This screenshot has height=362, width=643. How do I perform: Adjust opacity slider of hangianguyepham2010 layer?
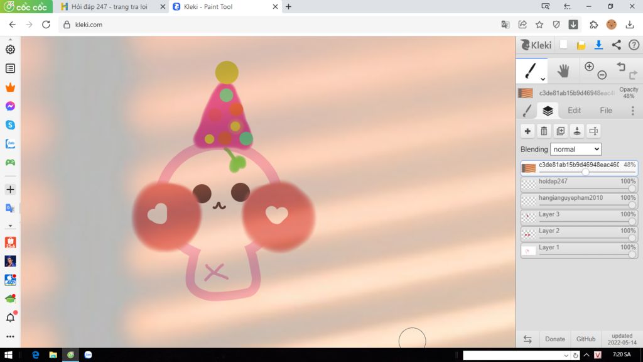point(632,205)
